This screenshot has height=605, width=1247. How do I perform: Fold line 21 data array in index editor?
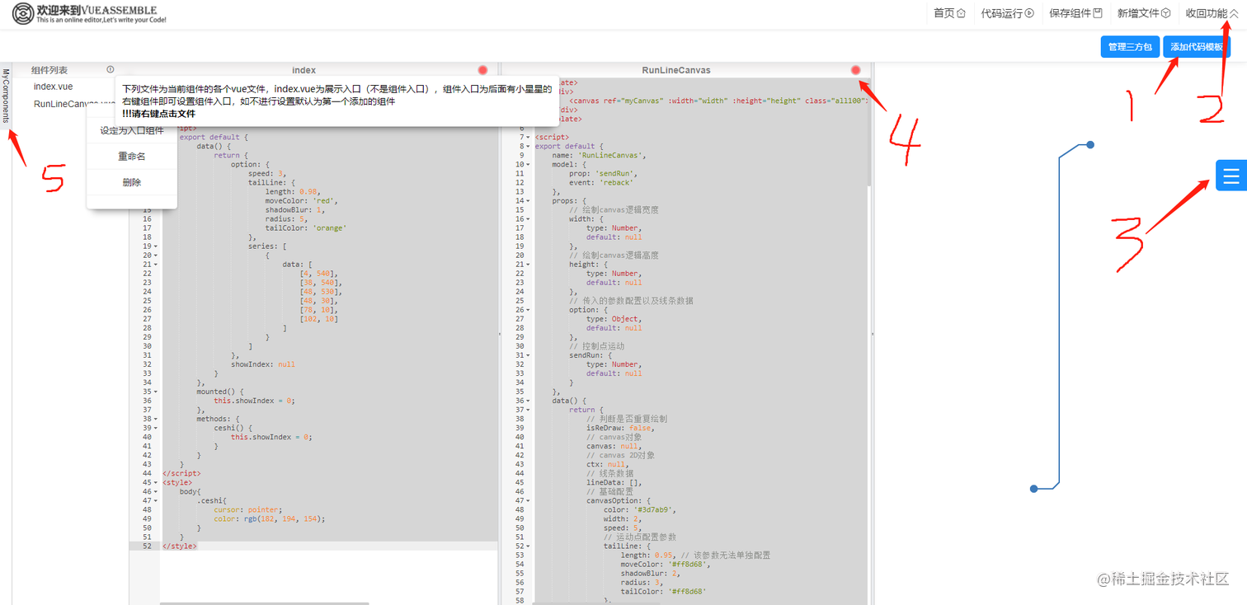[x=156, y=265]
